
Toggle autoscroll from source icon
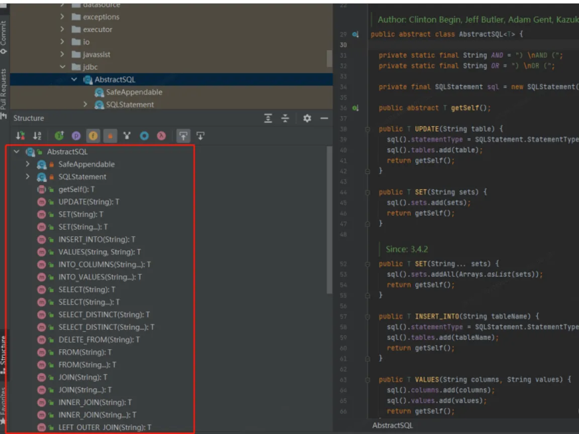[201, 136]
